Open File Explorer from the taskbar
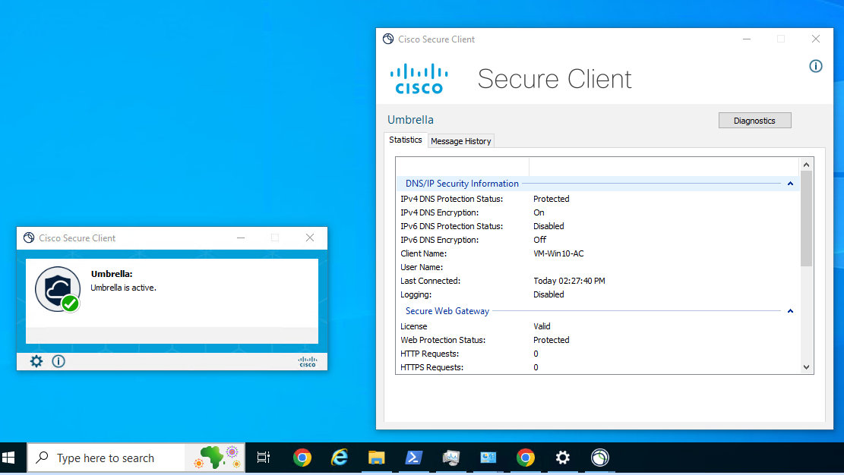The height and width of the screenshot is (475, 844). coord(376,458)
